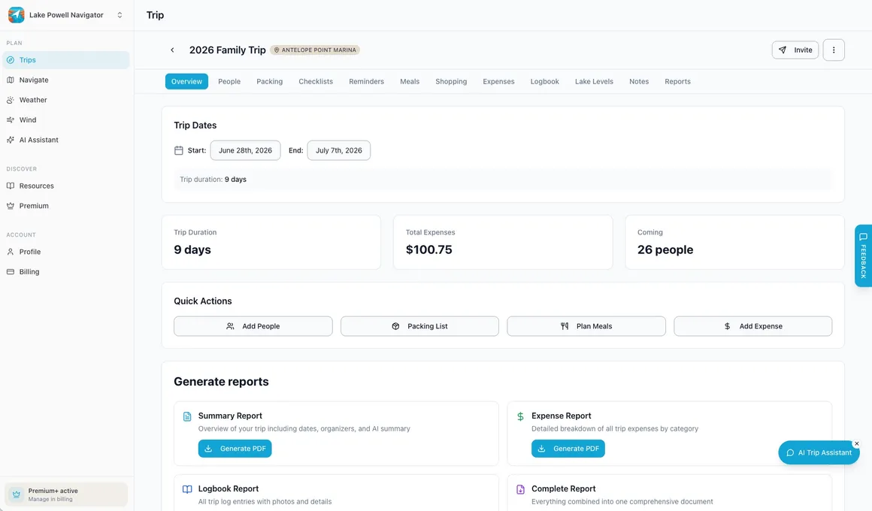This screenshot has height=511, width=872.
Task: Open the end date picker July 7th, 2026
Action: click(x=339, y=150)
